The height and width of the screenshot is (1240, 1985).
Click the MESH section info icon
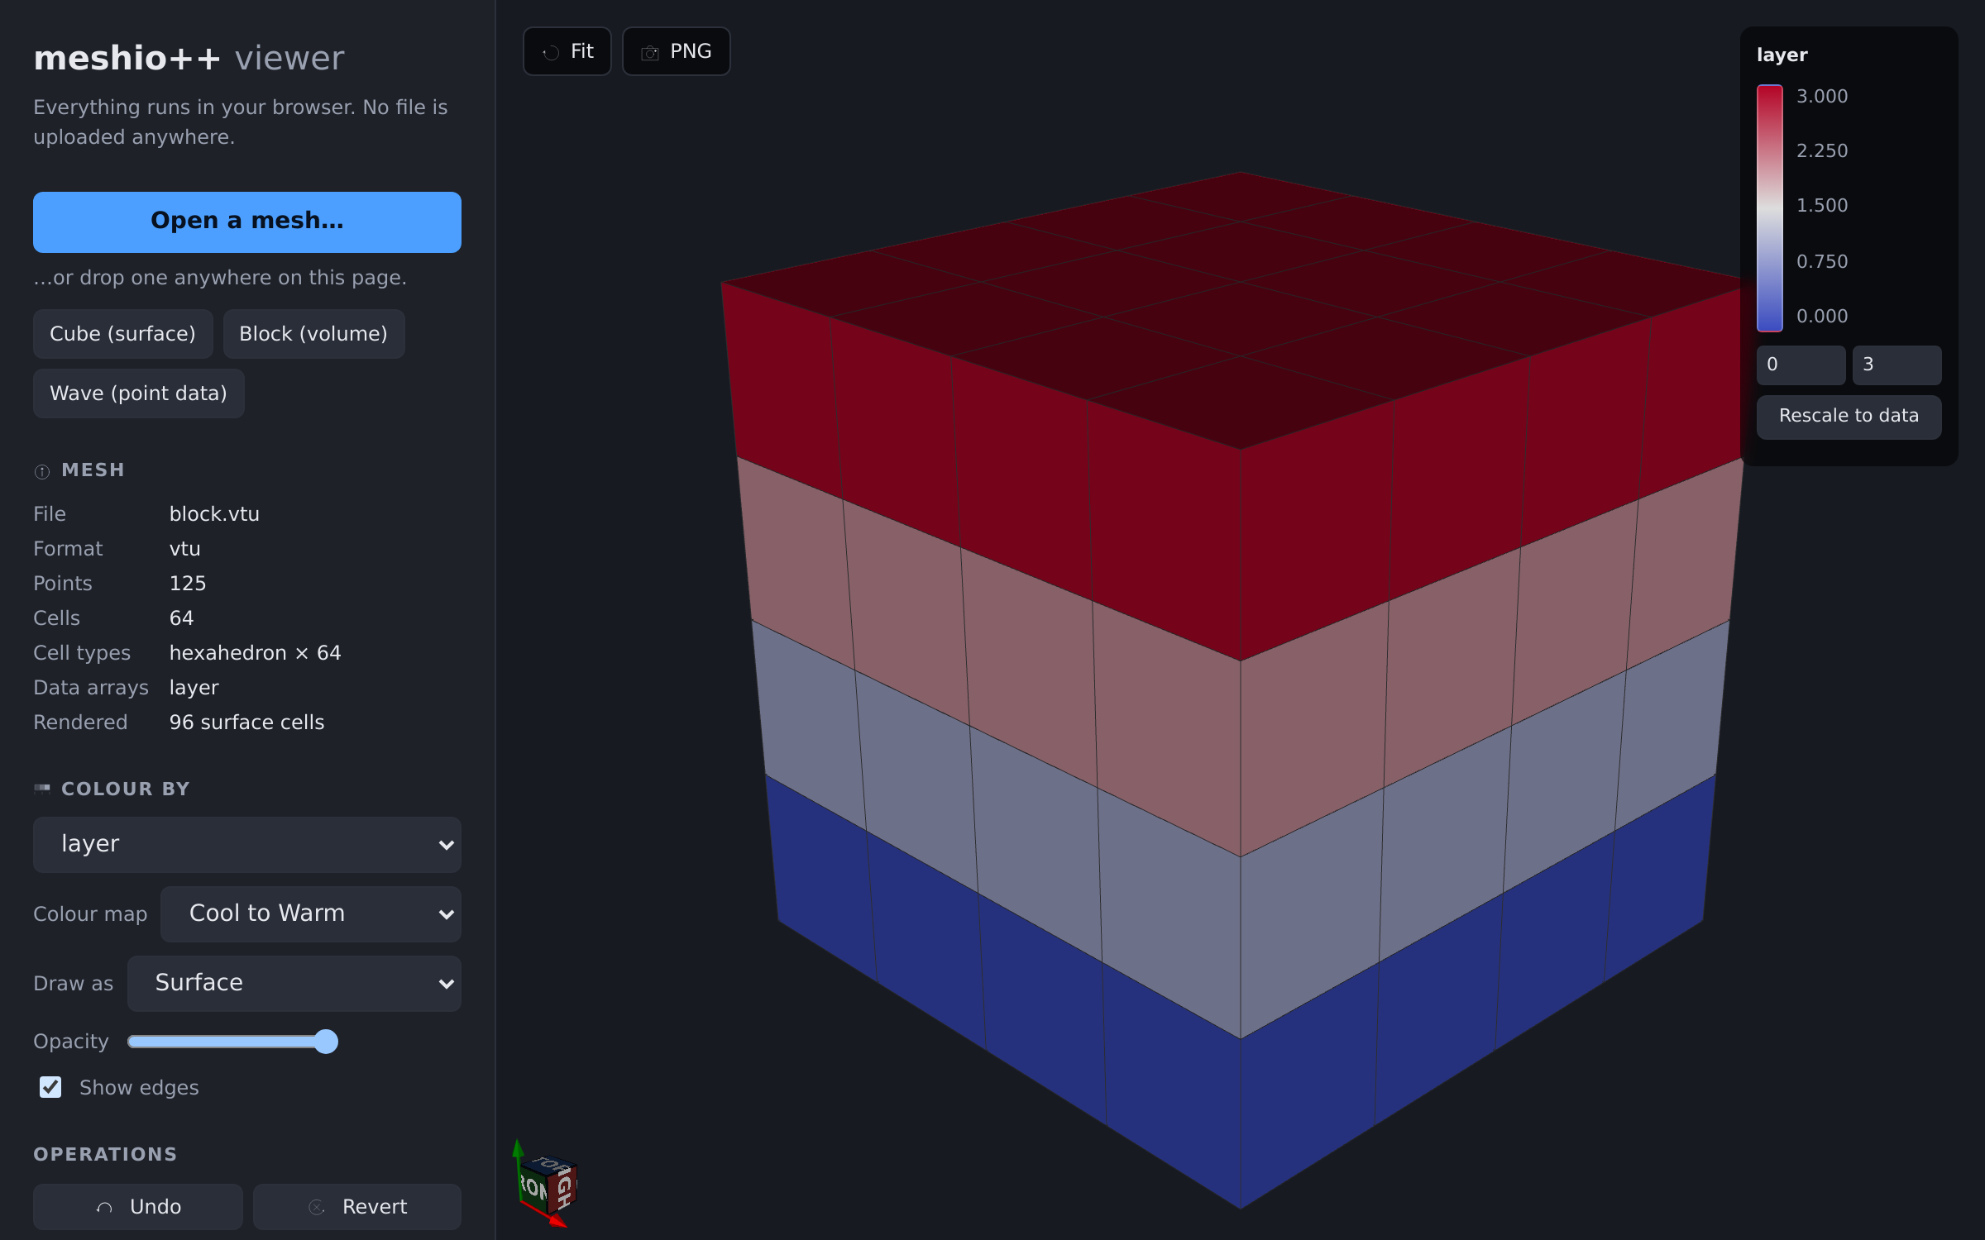pyautogui.click(x=42, y=471)
